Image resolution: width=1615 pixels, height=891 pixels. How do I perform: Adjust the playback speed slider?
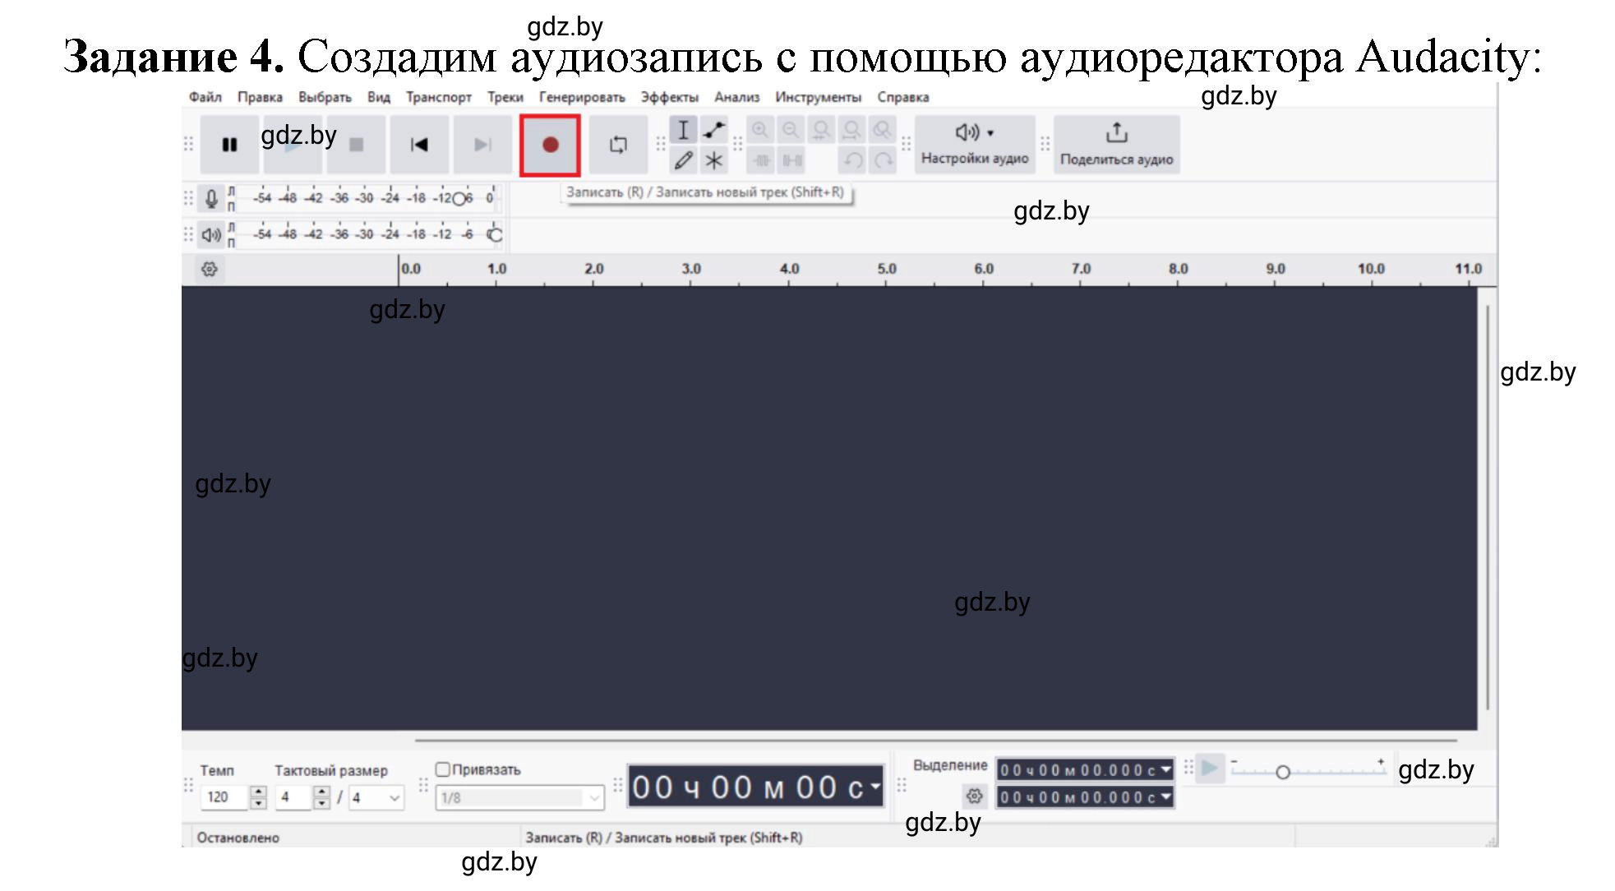(x=1308, y=771)
